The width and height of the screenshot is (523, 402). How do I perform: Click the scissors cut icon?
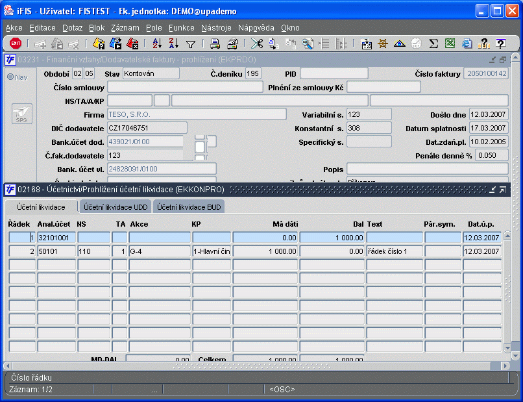(x=257, y=44)
